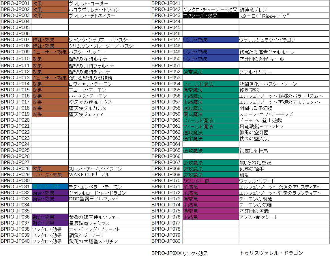Select トゥリスヴァレル・ドラゴン below the table
Screen dimensions: 330x260
pyautogui.click(x=271, y=253)
